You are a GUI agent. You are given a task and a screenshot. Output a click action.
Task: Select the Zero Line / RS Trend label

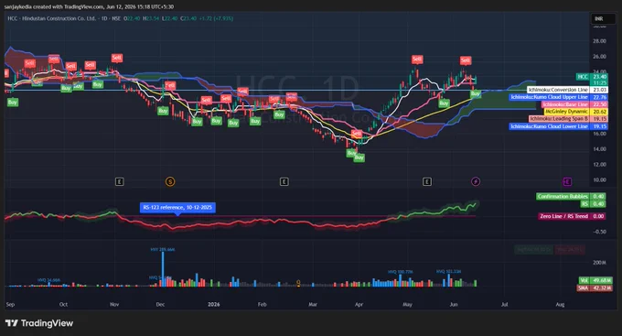(x=572, y=216)
